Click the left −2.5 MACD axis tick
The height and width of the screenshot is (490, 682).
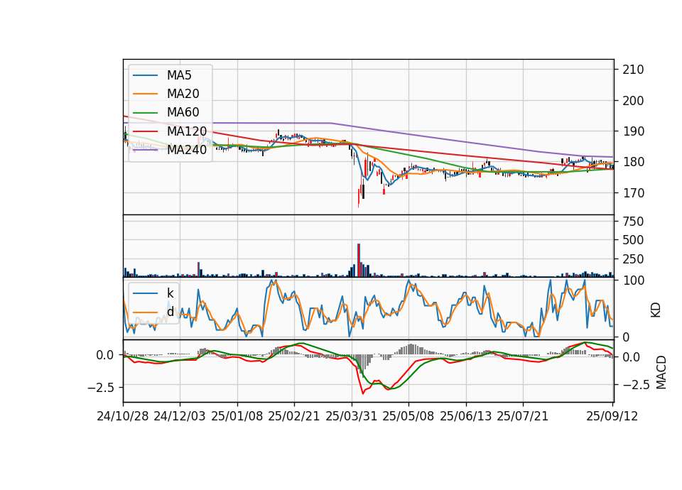[x=101, y=387]
